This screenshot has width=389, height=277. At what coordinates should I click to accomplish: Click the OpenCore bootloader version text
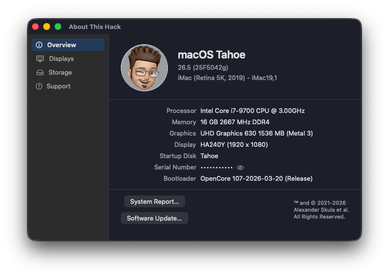pos(256,179)
